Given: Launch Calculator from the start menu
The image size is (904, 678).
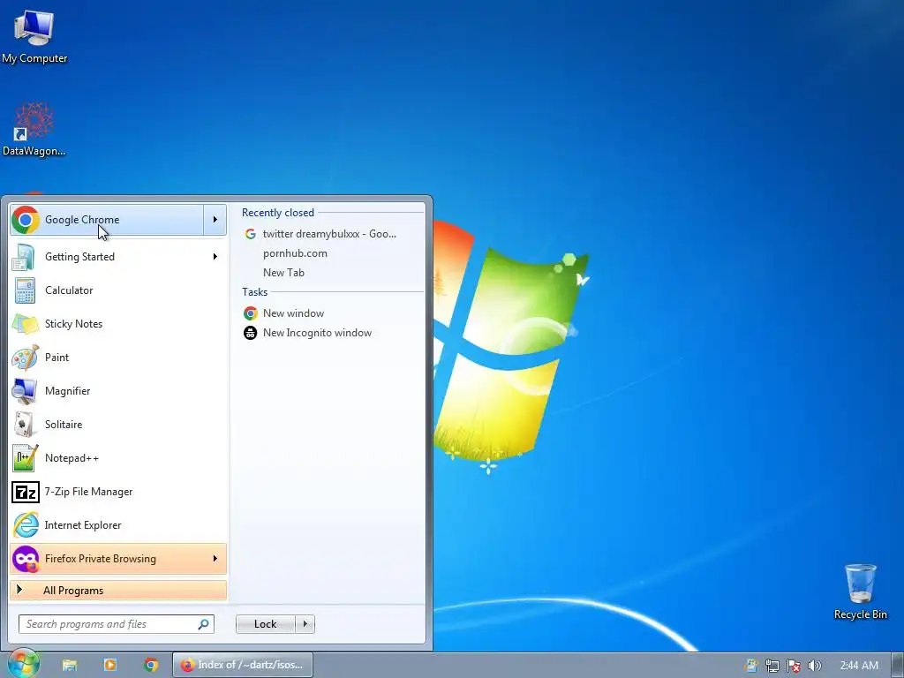Looking at the screenshot, I should (x=118, y=290).
